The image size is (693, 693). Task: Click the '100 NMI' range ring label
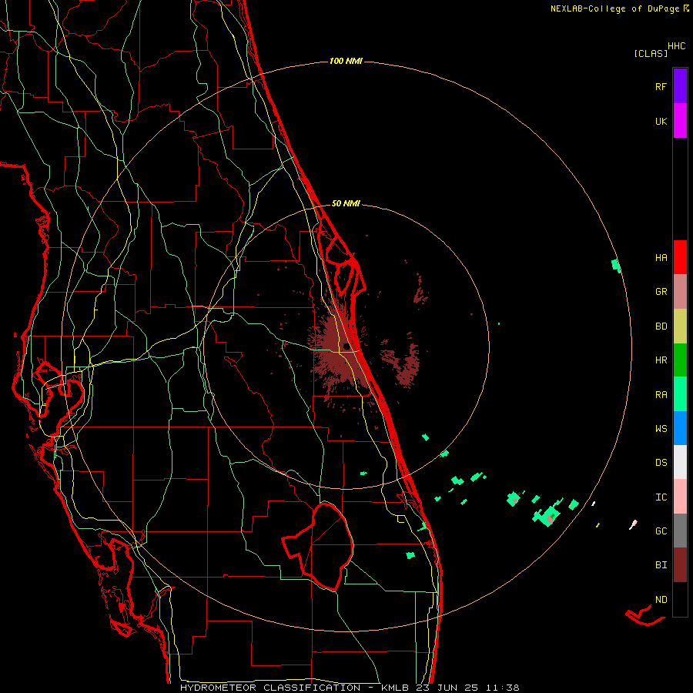coord(346,61)
